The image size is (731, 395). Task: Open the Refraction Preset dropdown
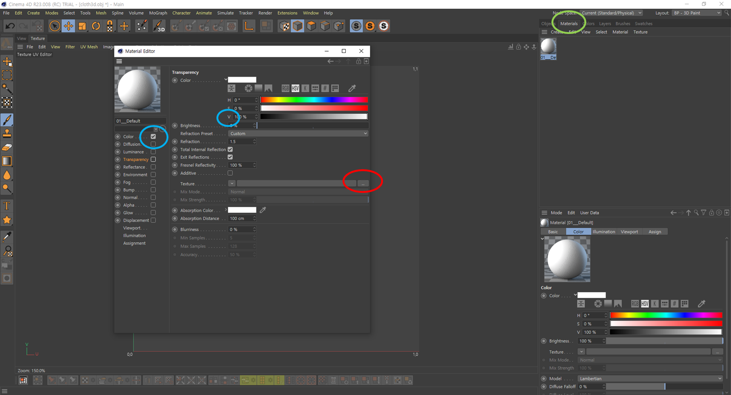pyautogui.click(x=298, y=133)
